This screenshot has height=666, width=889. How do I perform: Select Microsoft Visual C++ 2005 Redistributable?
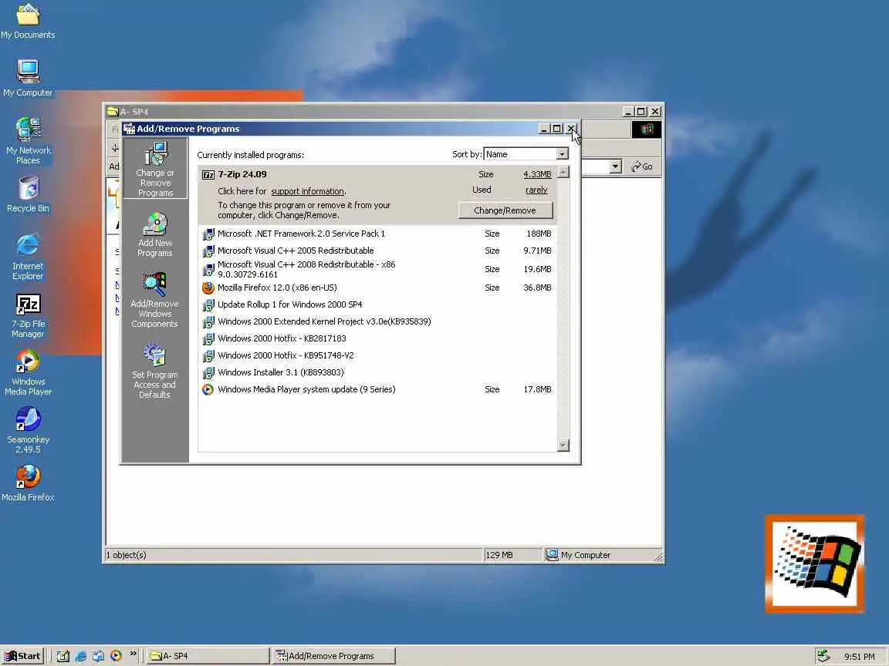pyautogui.click(x=377, y=251)
